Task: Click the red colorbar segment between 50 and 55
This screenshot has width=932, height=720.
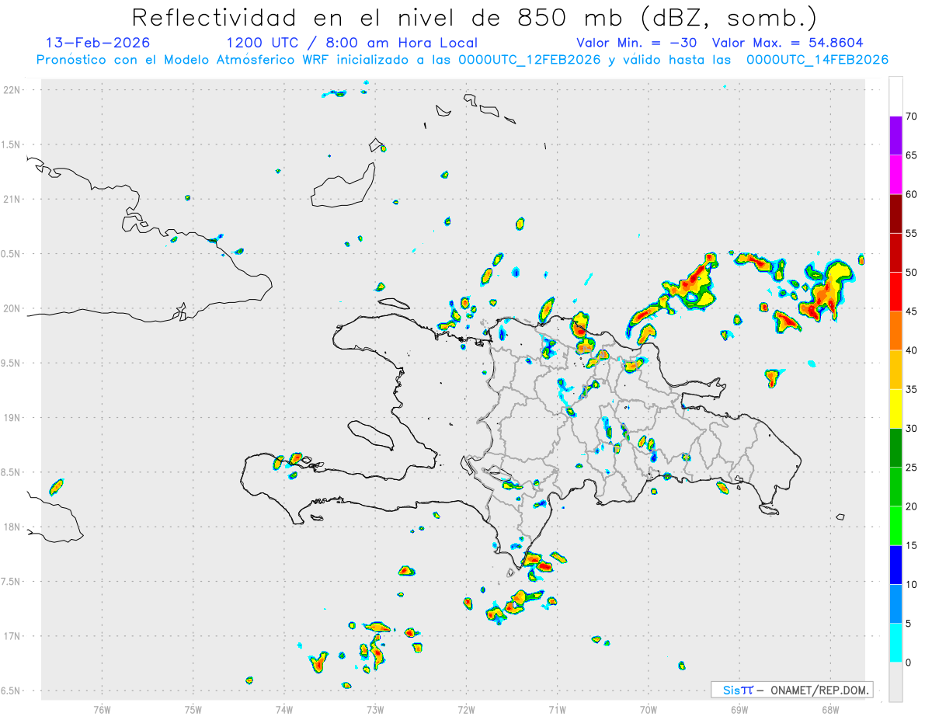Action: [895, 252]
